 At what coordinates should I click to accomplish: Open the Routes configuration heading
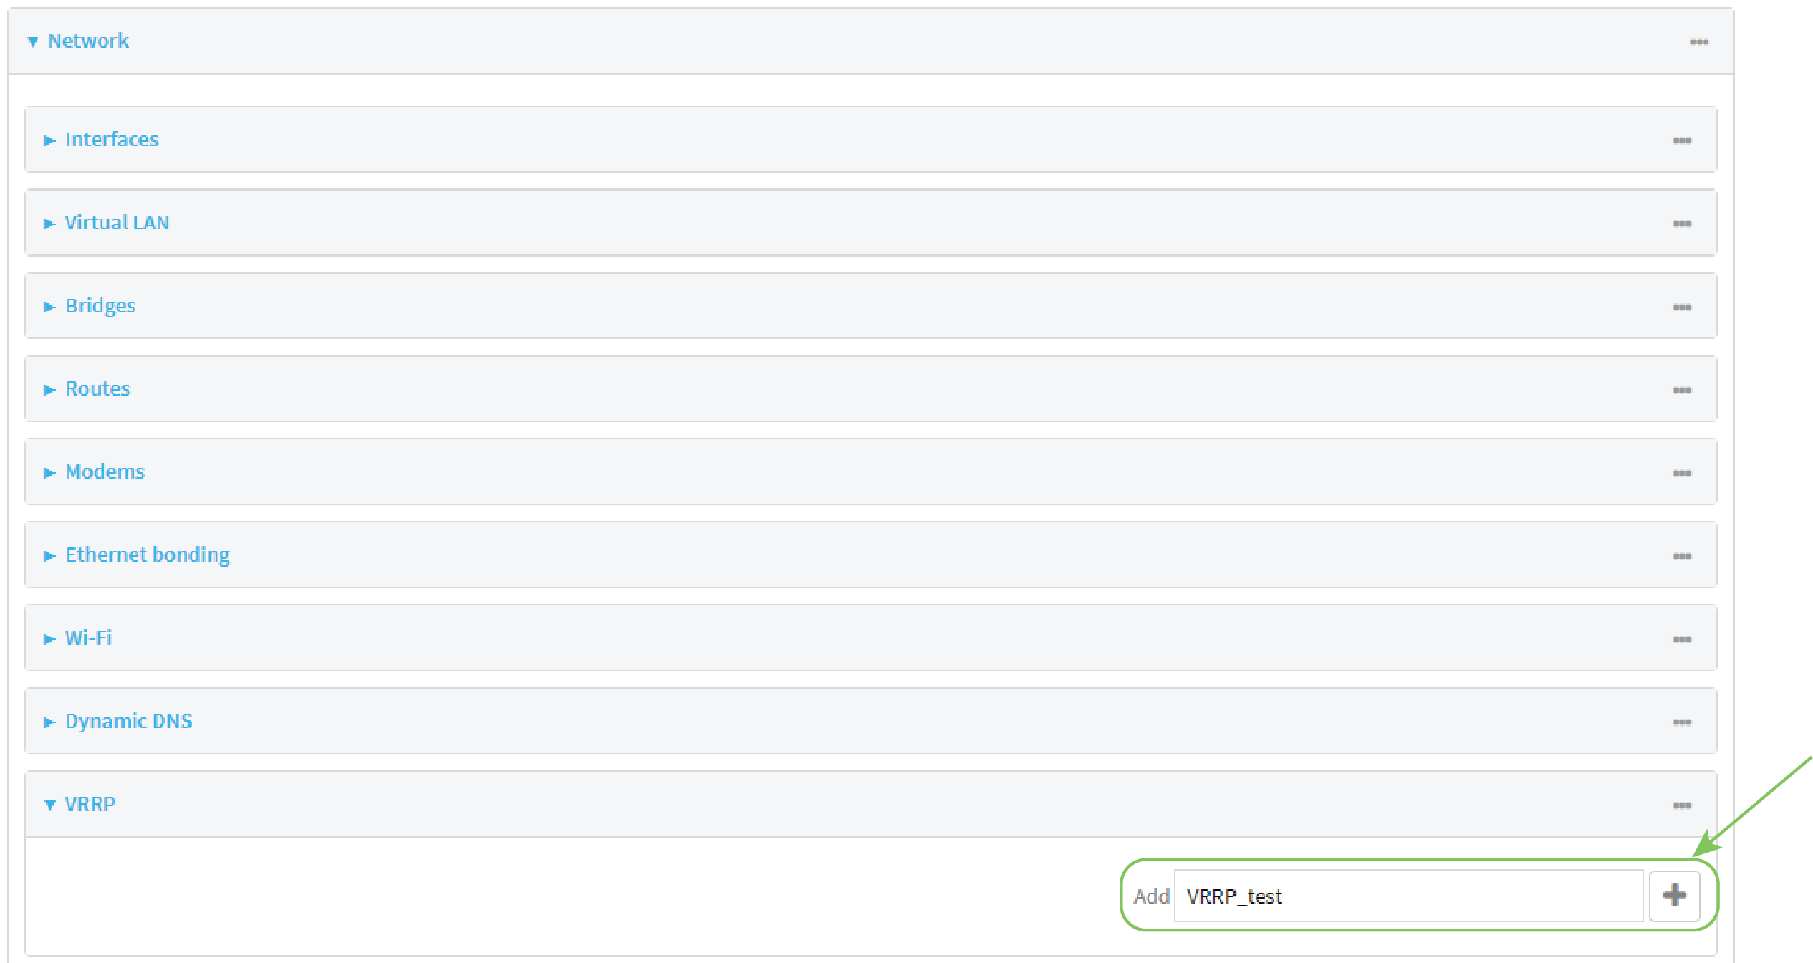pyautogui.click(x=97, y=389)
